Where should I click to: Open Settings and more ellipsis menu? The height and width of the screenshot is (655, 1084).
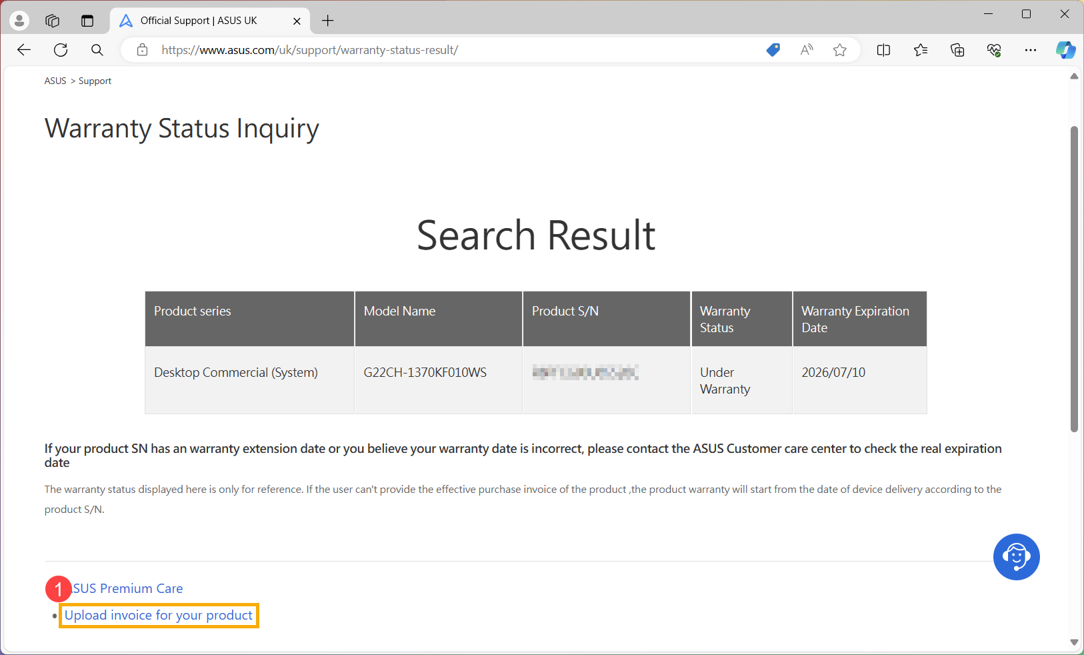pyautogui.click(x=1031, y=50)
